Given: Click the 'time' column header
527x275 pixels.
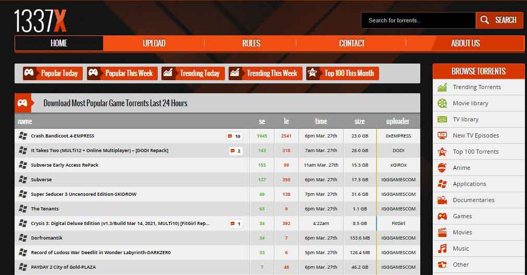Looking at the screenshot, I should click(x=321, y=121).
